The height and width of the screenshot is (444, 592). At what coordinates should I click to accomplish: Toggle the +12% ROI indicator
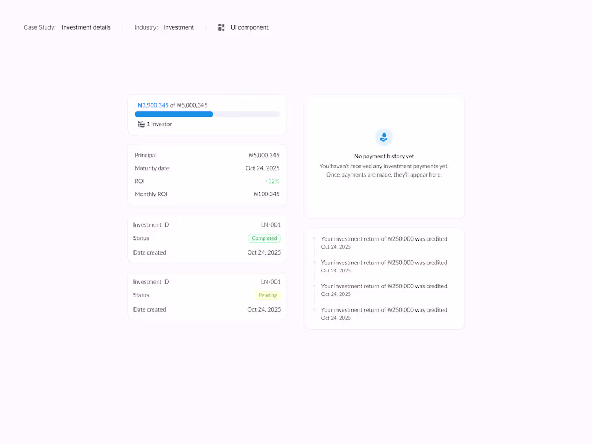point(273,181)
